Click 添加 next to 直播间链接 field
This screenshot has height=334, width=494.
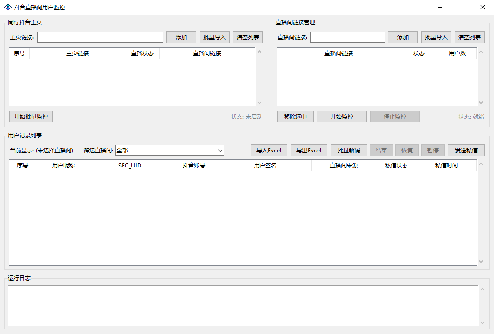coord(402,37)
